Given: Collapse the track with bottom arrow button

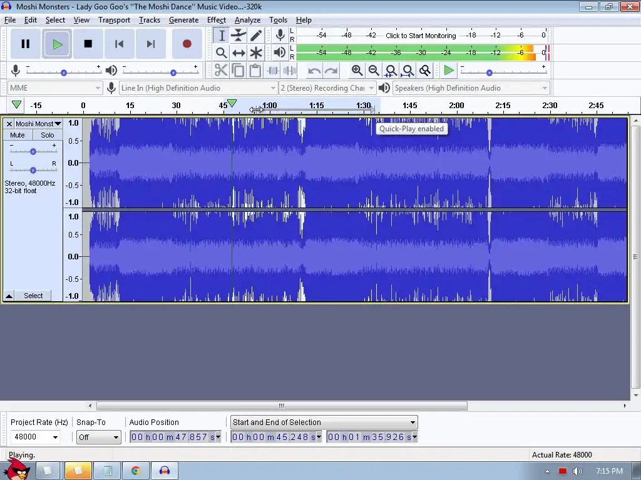Looking at the screenshot, I should point(9,296).
